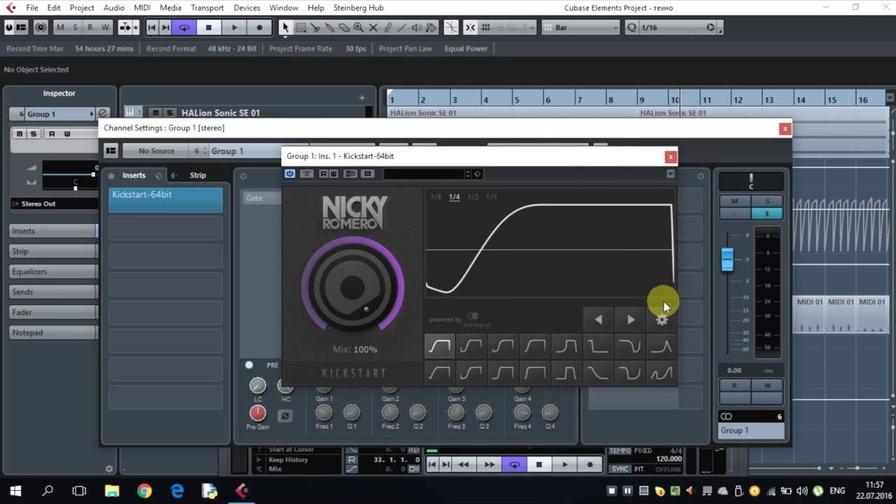Image resolution: width=896 pixels, height=504 pixels.
Task: Open Google Chrome from taskbar
Action: pos(144,491)
